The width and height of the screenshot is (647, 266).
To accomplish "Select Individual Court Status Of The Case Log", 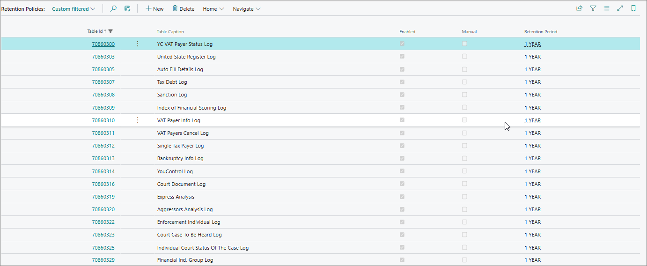I will pos(203,248).
